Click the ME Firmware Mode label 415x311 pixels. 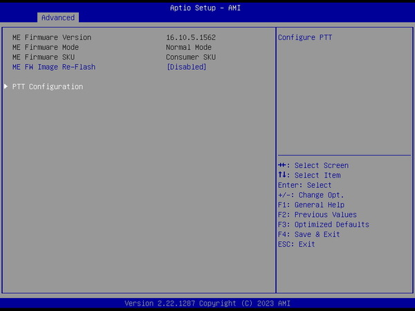point(46,47)
